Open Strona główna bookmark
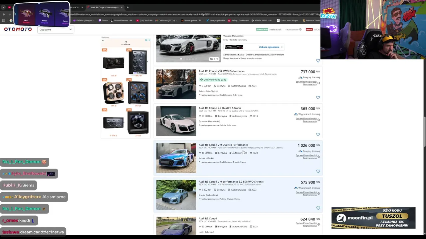The image size is (426, 239). click(192, 21)
